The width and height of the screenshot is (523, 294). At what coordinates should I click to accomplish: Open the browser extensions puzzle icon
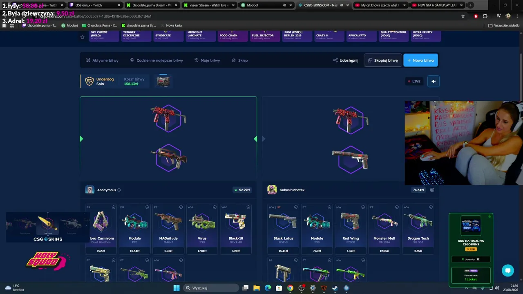pyautogui.click(x=485, y=16)
